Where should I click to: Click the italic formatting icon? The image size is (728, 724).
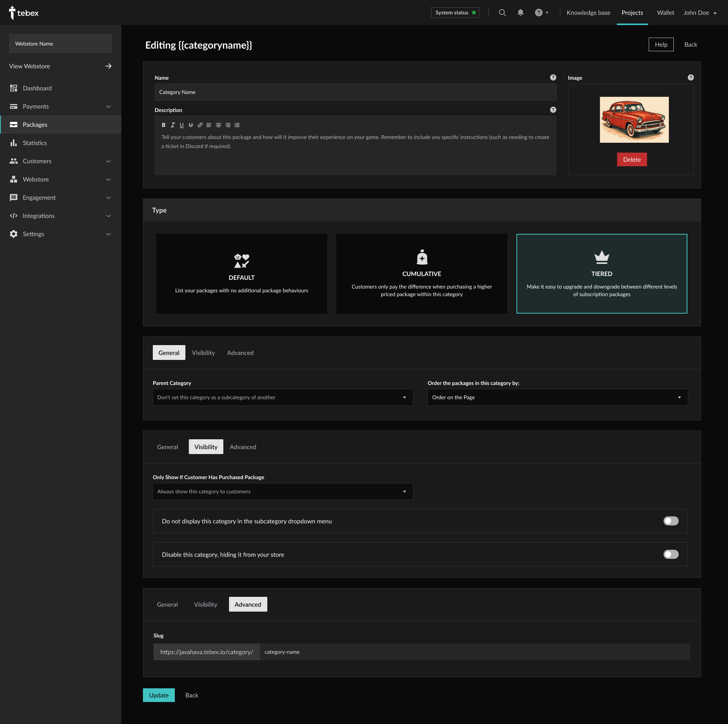pyautogui.click(x=173, y=125)
